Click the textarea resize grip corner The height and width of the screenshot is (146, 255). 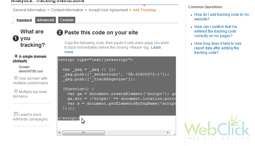174,134
